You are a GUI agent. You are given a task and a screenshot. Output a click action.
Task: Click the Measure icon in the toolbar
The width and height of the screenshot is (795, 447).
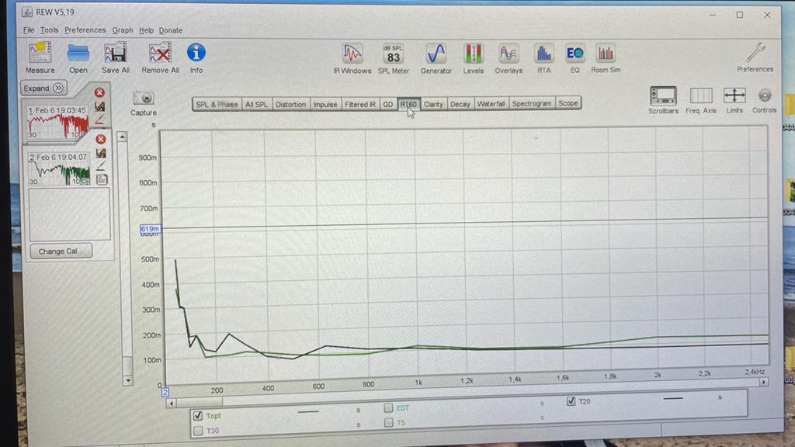(40, 54)
